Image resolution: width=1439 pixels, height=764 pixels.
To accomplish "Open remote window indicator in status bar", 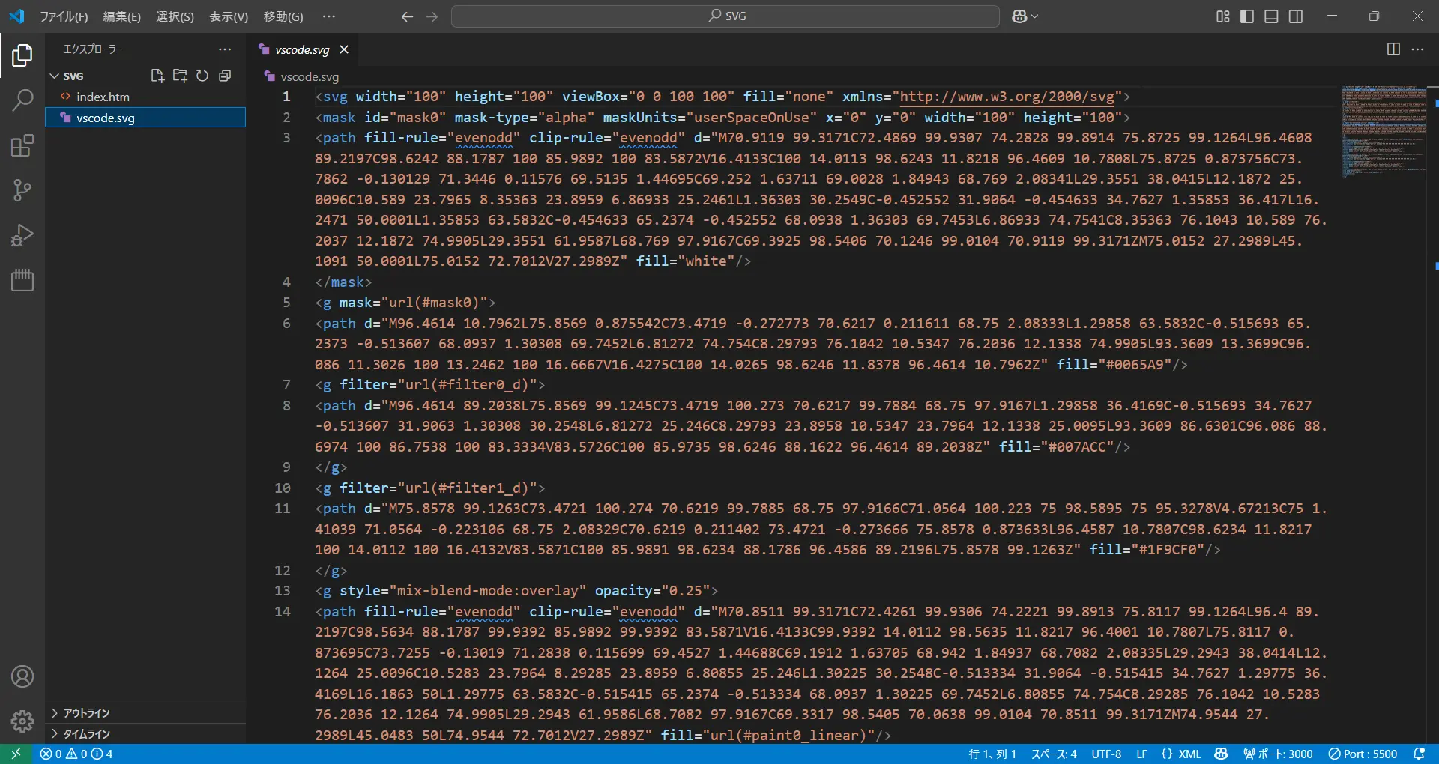I will pos(16,754).
